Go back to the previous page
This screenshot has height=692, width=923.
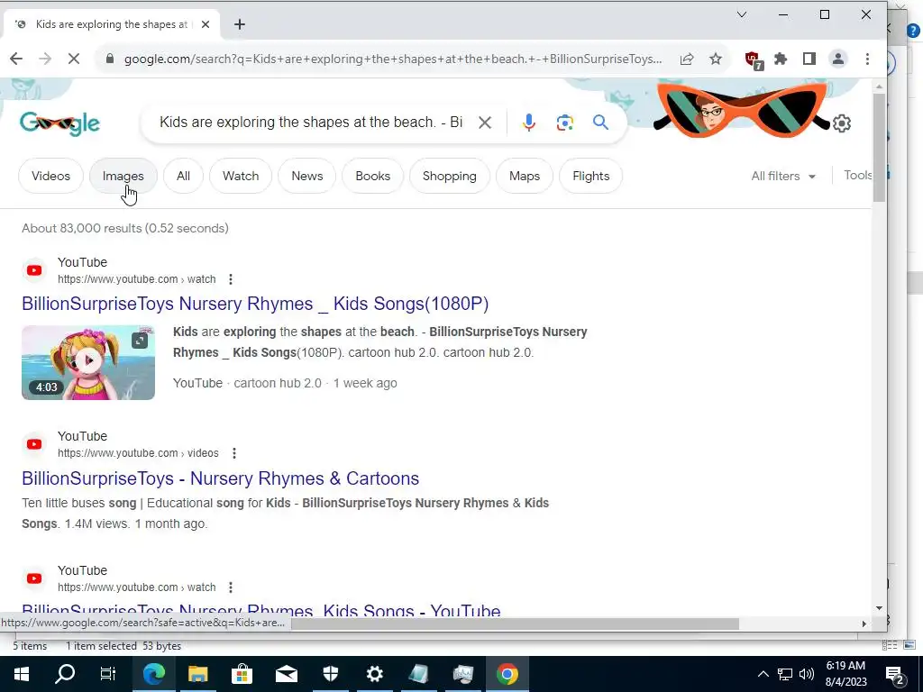pyautogui.click(x=16, y=59)
